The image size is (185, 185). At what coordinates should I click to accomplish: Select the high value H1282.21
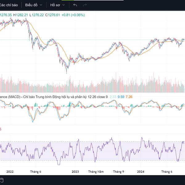pos(21,15)
